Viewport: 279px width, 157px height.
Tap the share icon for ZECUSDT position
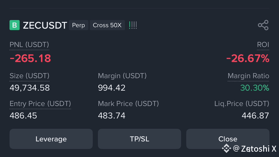coord(263,25)
